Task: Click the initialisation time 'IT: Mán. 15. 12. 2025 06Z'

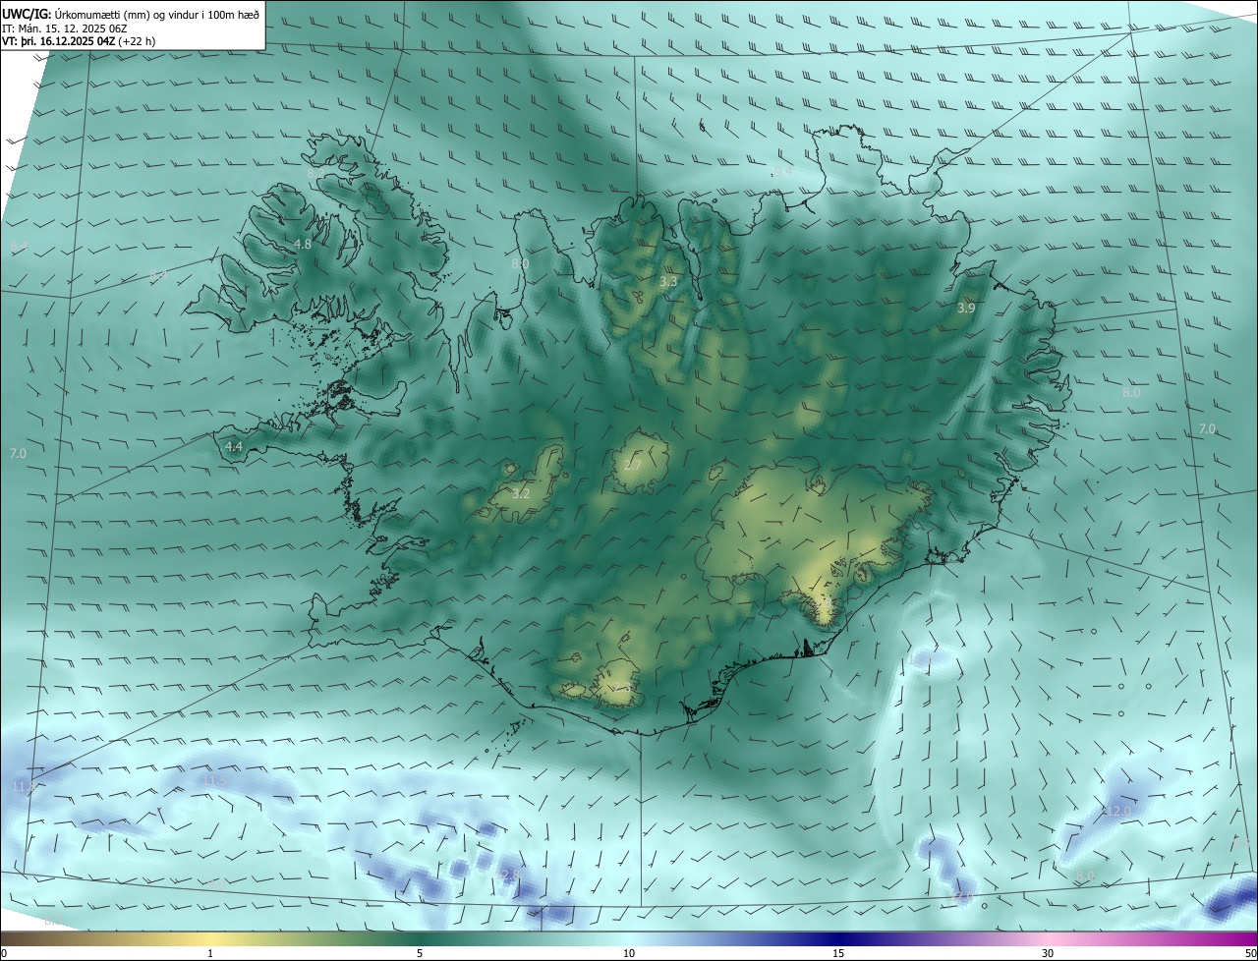Action: coord(65,27)
